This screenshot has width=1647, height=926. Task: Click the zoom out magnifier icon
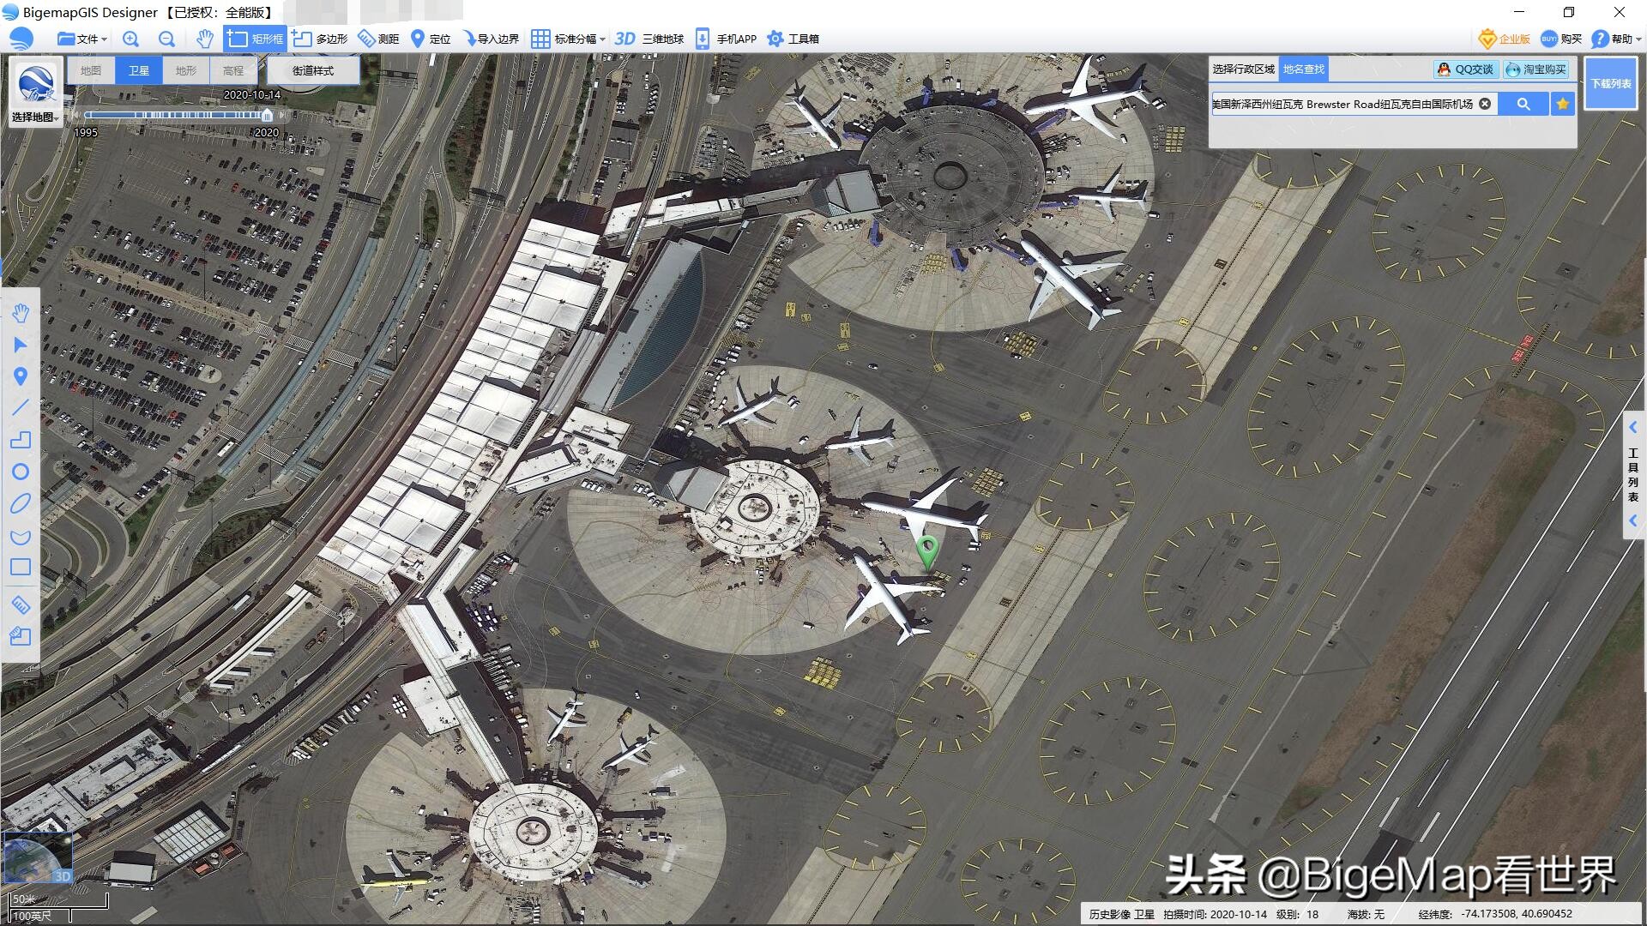pos(166,39)
